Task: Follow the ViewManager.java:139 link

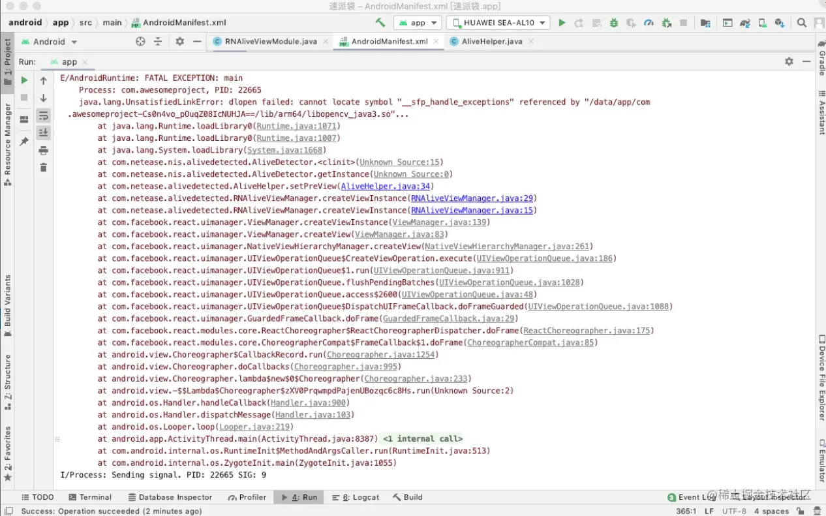Action: tap(439, 222)
